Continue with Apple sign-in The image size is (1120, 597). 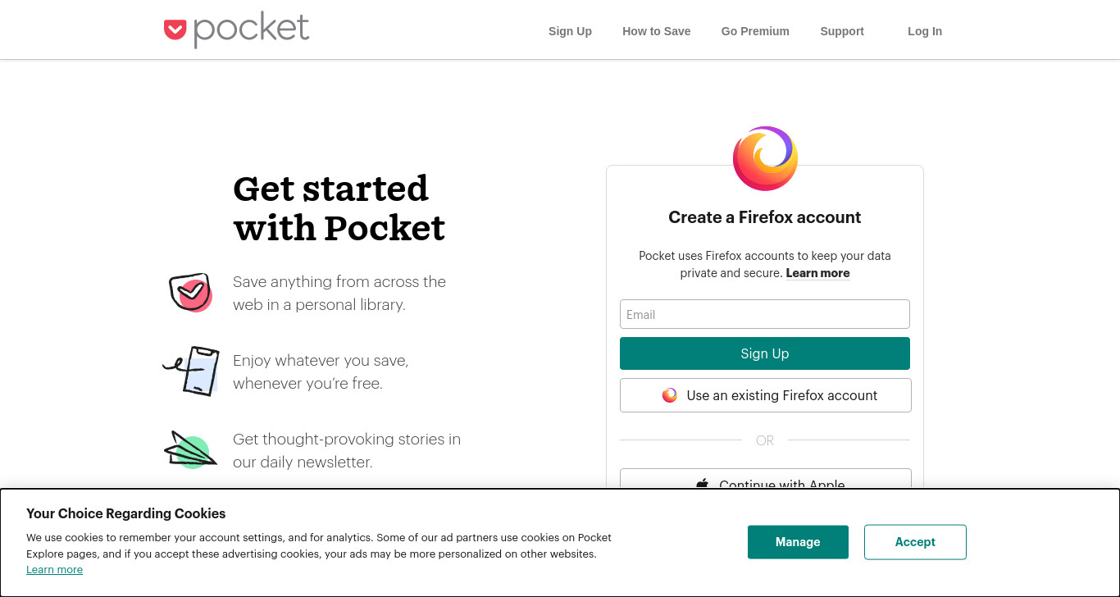[766, 479]
